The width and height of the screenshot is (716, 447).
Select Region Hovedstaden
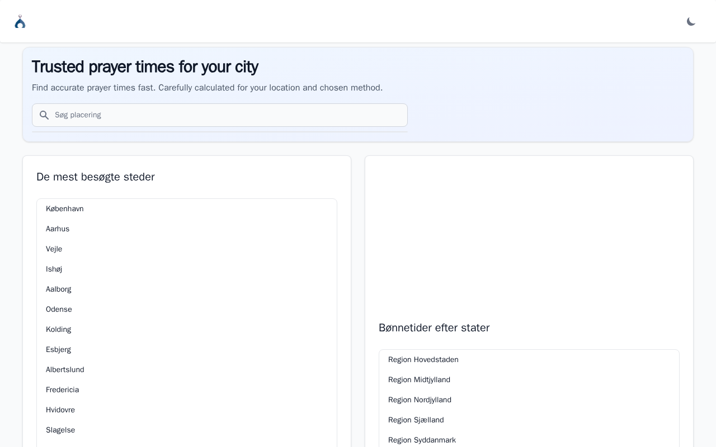423,360
